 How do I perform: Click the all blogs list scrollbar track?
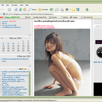click(30, 84)
